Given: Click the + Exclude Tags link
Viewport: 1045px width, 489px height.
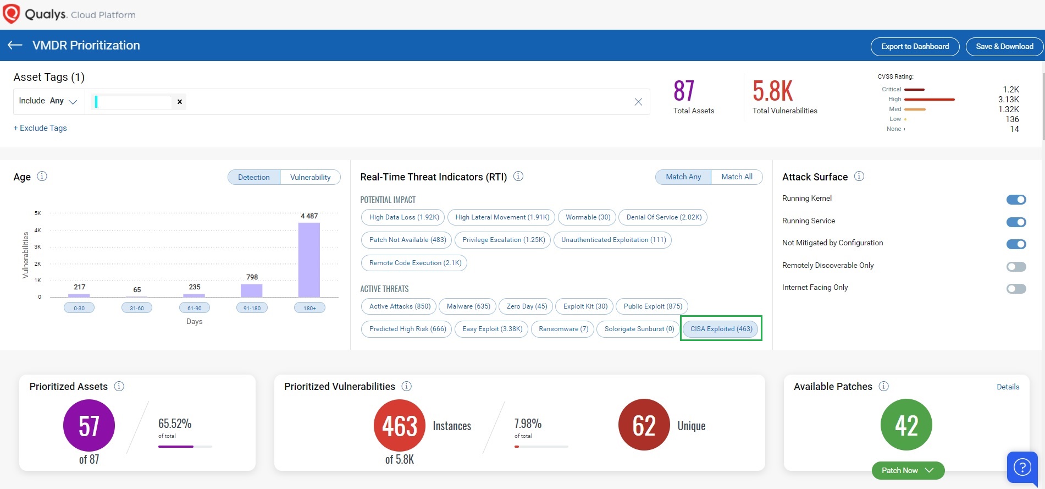Looking at the screenshot, I should coord(40,128).
